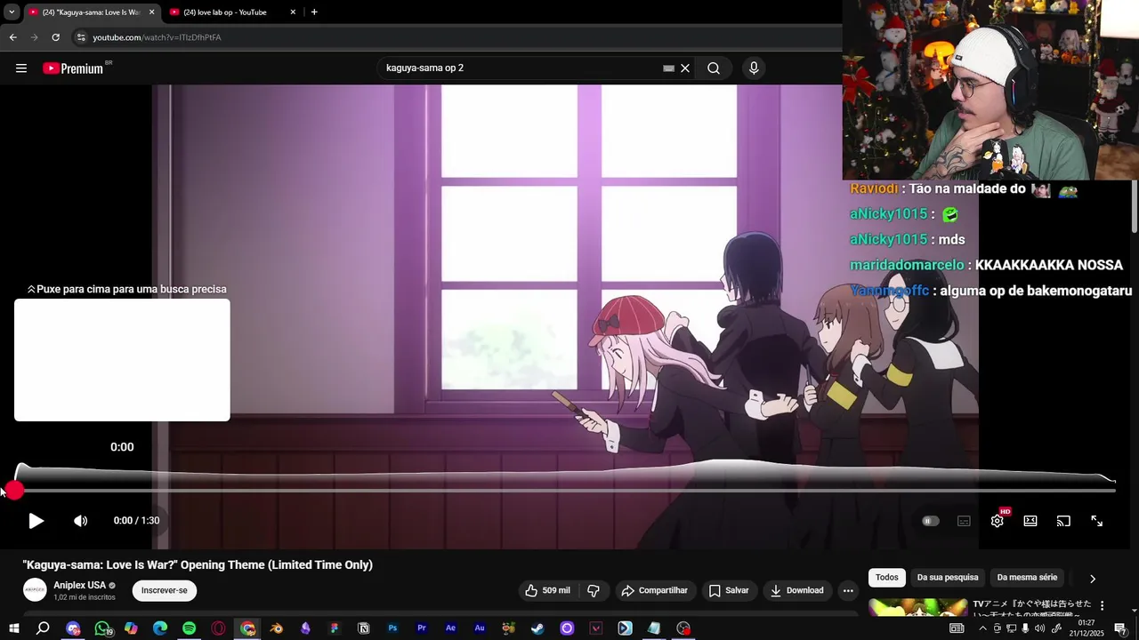Viewport: 1139px width, 640px height.
Task: Open system volume tray icon
Action: [x=1039, y=628]
